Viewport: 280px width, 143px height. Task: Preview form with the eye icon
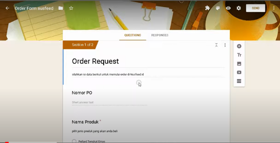coord(228,8)
